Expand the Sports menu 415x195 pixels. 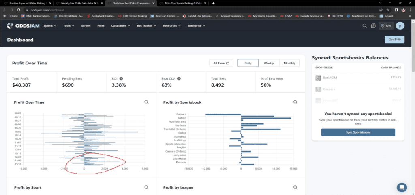[50, 26]
